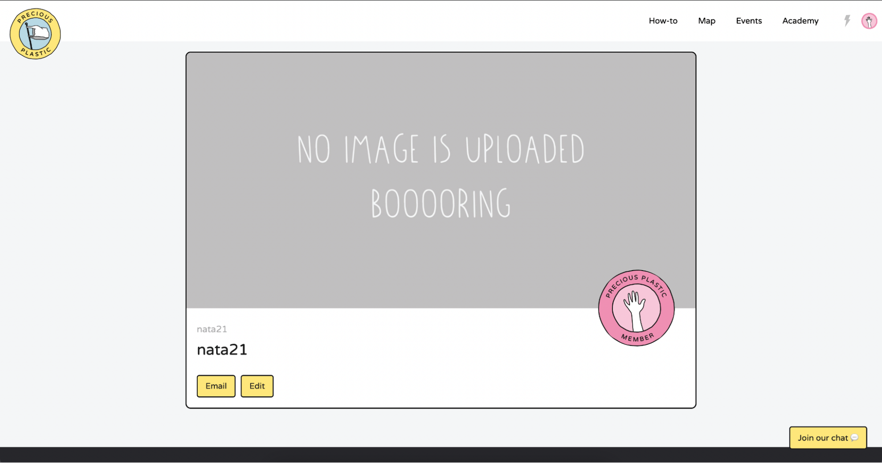The image size is (882, 463).
Task: Open the Events page
Action: coord(748,21)
